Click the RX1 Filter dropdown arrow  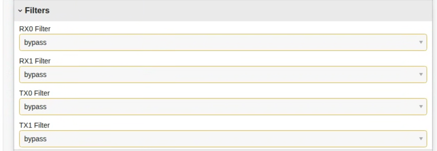[x=421, y=75]
